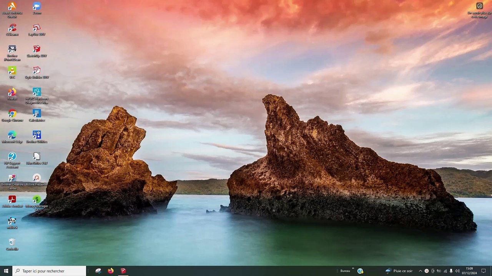Select the mBlock panda icon
Image resolution: width=492 pixels, height=276 pixels.
pyautogui.click(x=12, y=221)
